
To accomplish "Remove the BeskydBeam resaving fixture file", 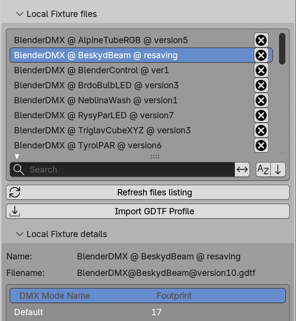I will (x=261, y=55).
